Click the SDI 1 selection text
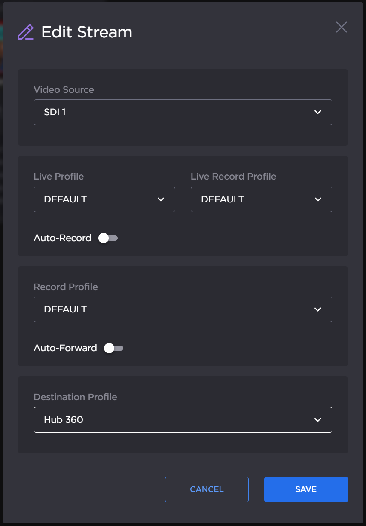The image size is (366, 526). coord(55,112)
